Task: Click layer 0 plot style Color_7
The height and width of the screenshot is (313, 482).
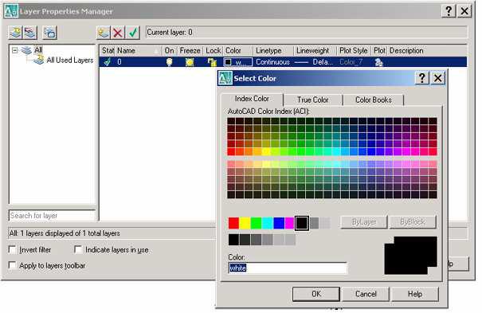Action: [351, 62]
